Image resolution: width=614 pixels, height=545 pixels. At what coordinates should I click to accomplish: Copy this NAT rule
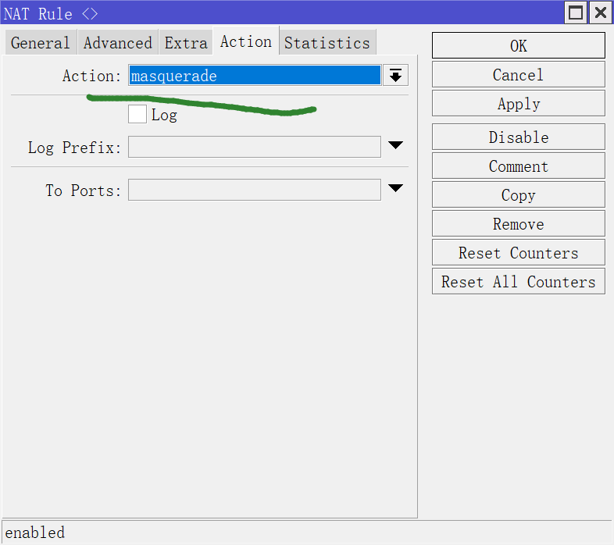[x=518, y=195]
